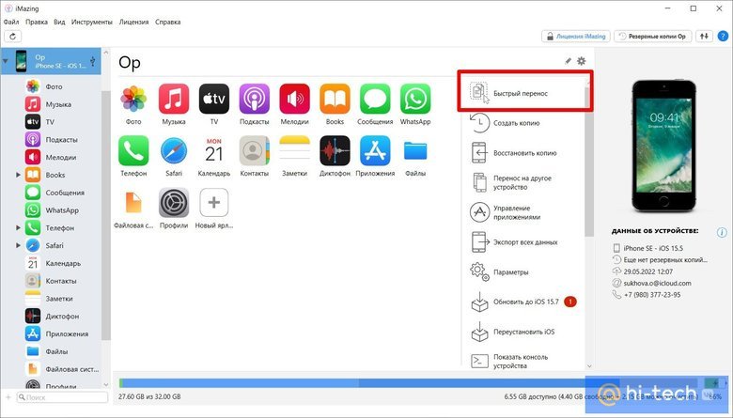Viewport: 733px width, 418px height.
Task: Open the Инструменты menu
Action: click(92, 22)
